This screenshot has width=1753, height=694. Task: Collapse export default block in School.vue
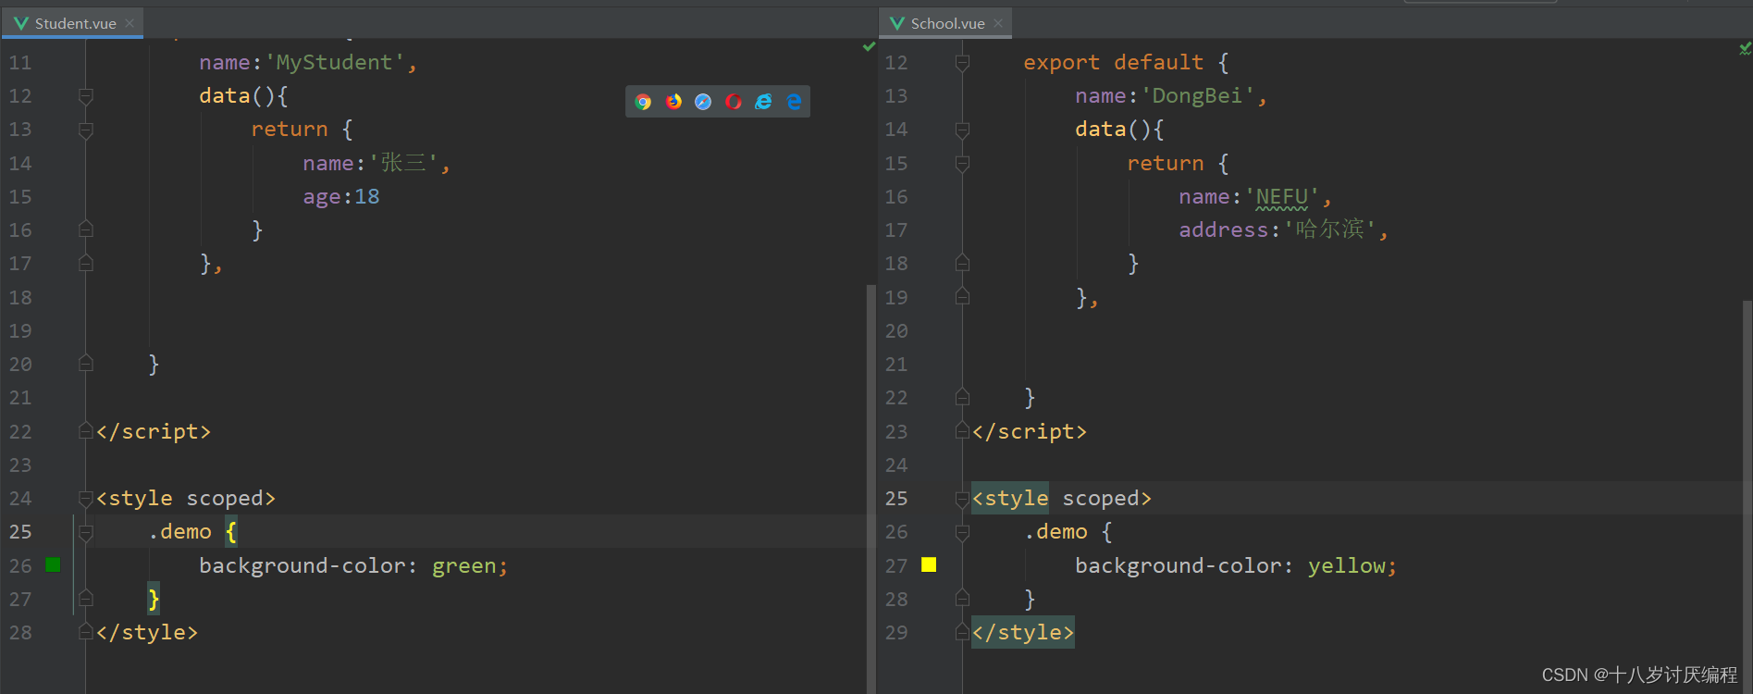[x=962, y=63]
